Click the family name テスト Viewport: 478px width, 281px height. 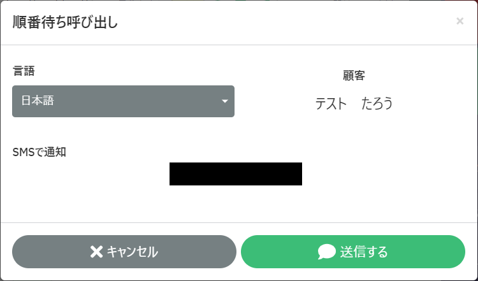pyautogui.click(x=330, y=103)
